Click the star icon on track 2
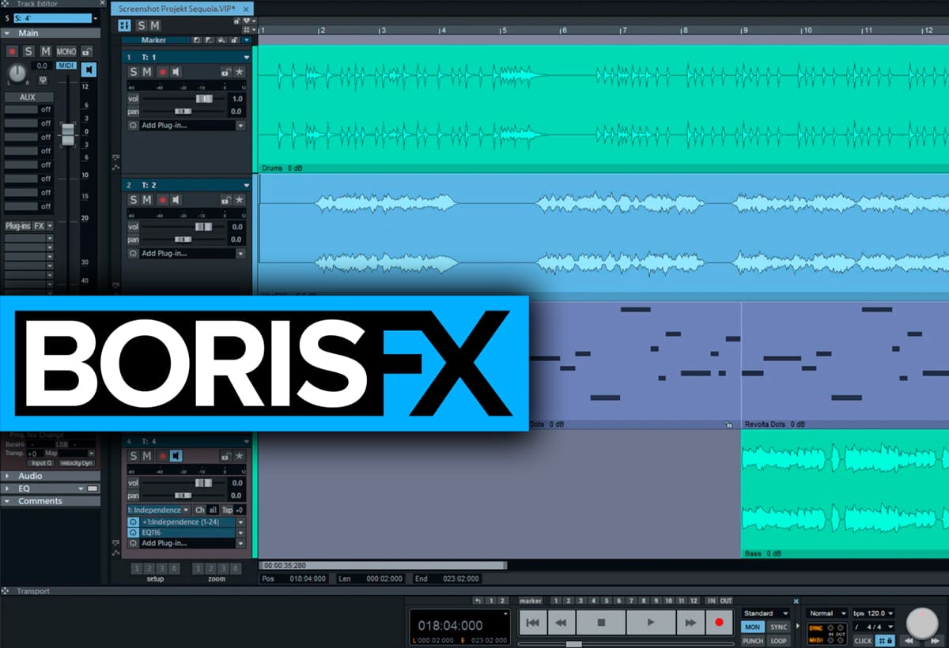The image size is (949, 648). tap(239, 200)
